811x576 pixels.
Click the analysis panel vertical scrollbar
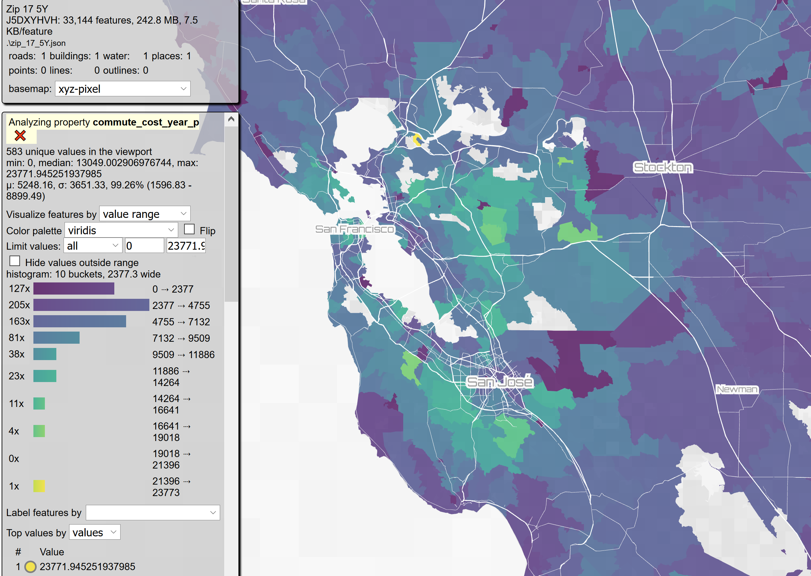tap(231, 215)
